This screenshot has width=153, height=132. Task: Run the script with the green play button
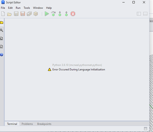47,14
